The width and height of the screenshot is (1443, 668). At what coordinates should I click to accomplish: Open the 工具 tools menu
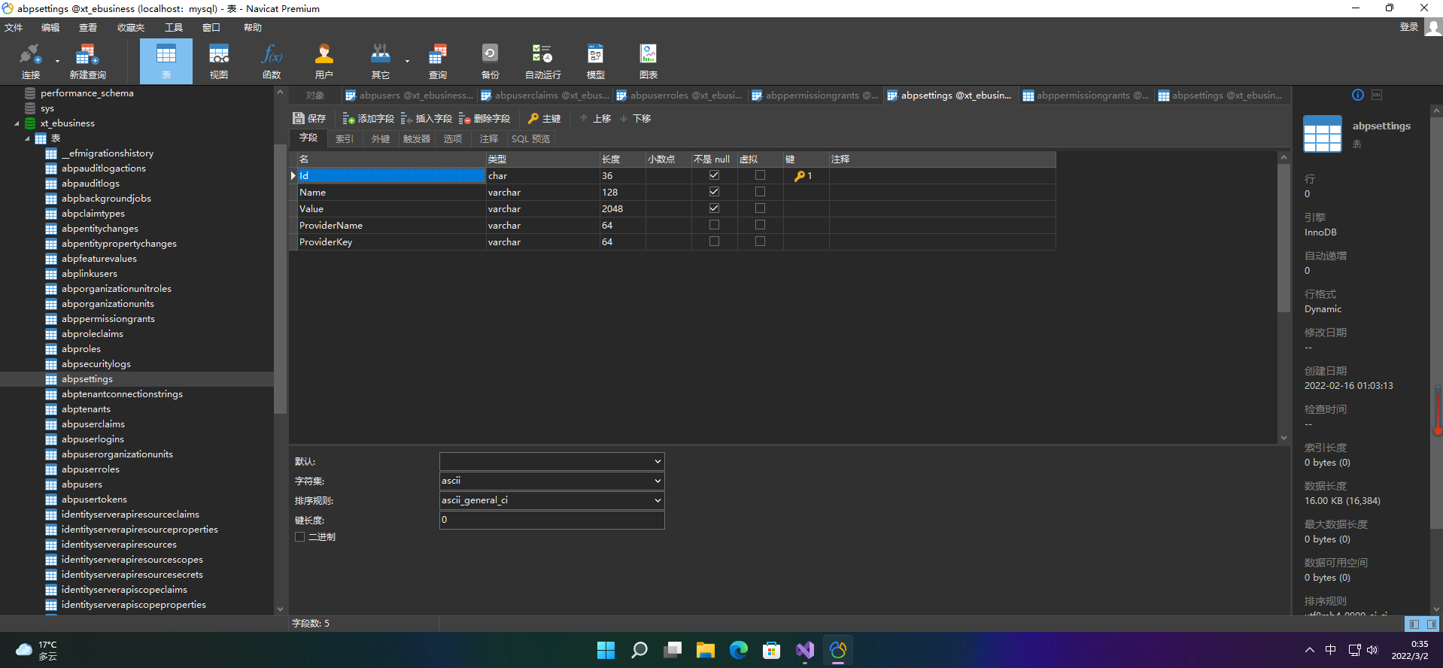point(174,28)
